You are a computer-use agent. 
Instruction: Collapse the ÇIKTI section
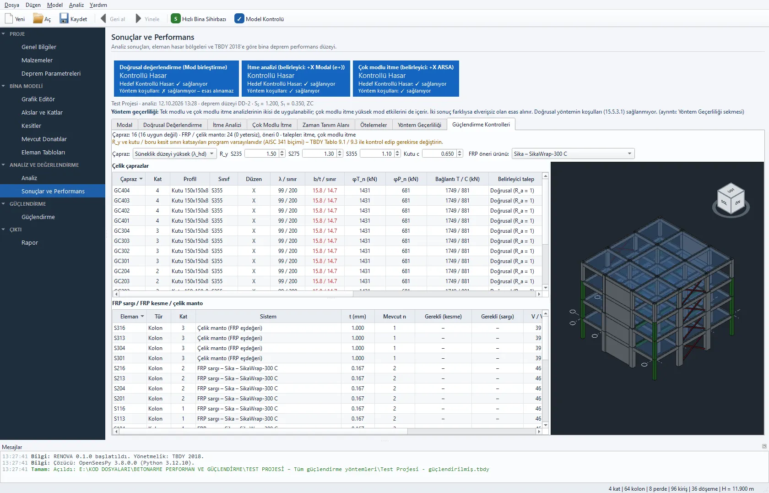[x=4, y=230]
